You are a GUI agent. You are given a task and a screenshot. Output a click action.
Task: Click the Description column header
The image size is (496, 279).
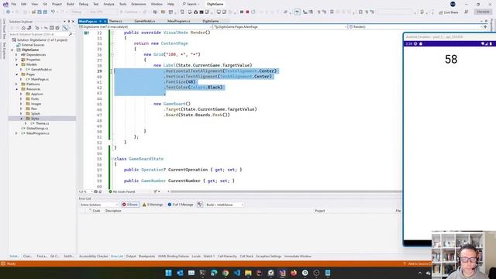pyautogui.click(x=113, y=211)
